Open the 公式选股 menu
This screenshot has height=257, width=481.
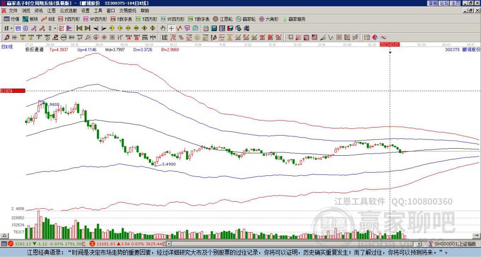tap(69, 11)
